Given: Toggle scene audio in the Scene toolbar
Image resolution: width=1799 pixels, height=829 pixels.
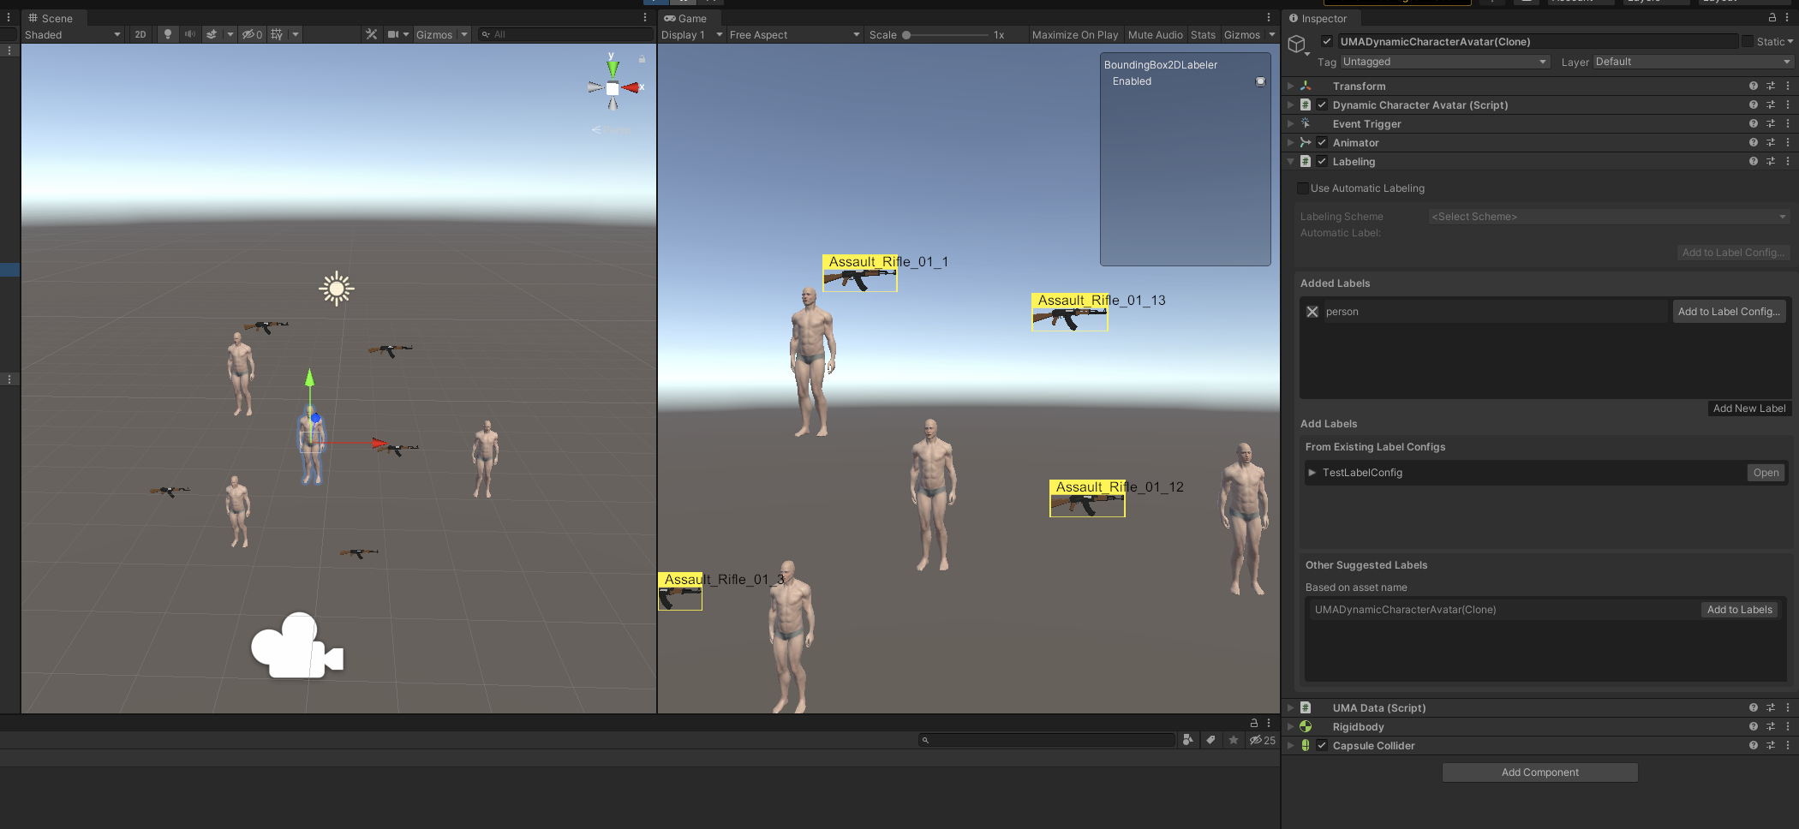Looking at the screenshot, I should (189, 34).
